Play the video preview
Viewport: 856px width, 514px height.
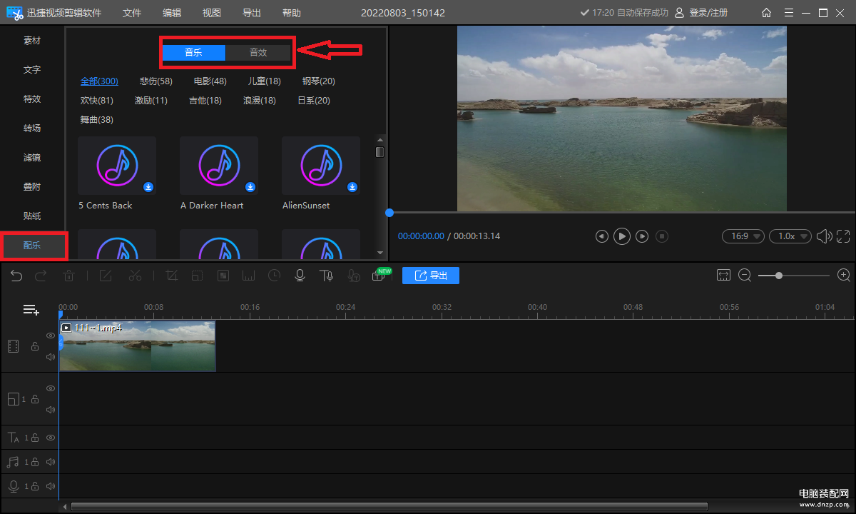click(x=622, y=236)
